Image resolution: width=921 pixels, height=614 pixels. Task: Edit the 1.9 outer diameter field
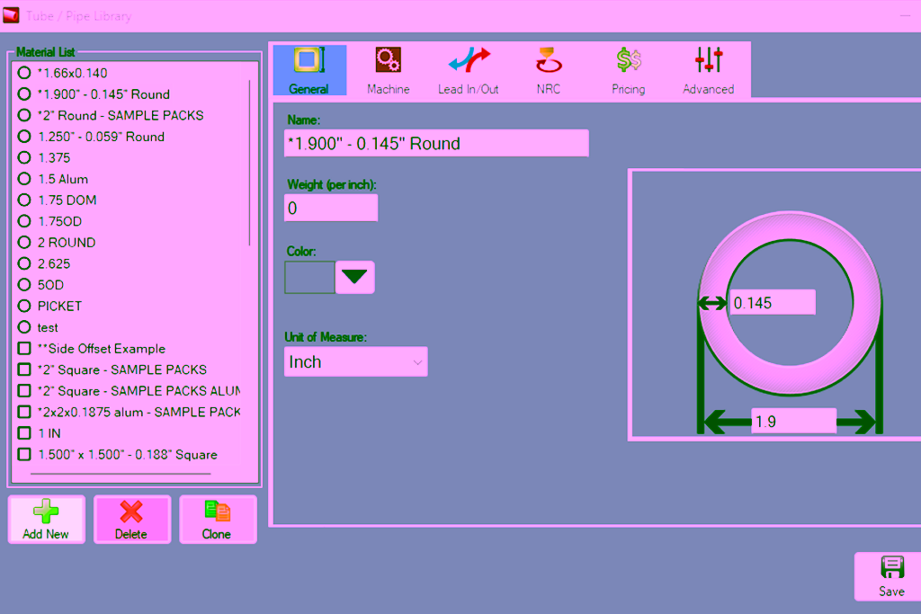point(793,421)
